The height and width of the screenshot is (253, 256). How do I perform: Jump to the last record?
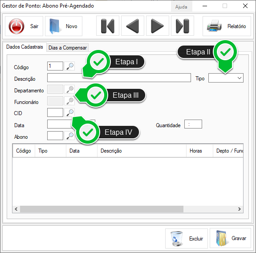click(x=183, y=26)
